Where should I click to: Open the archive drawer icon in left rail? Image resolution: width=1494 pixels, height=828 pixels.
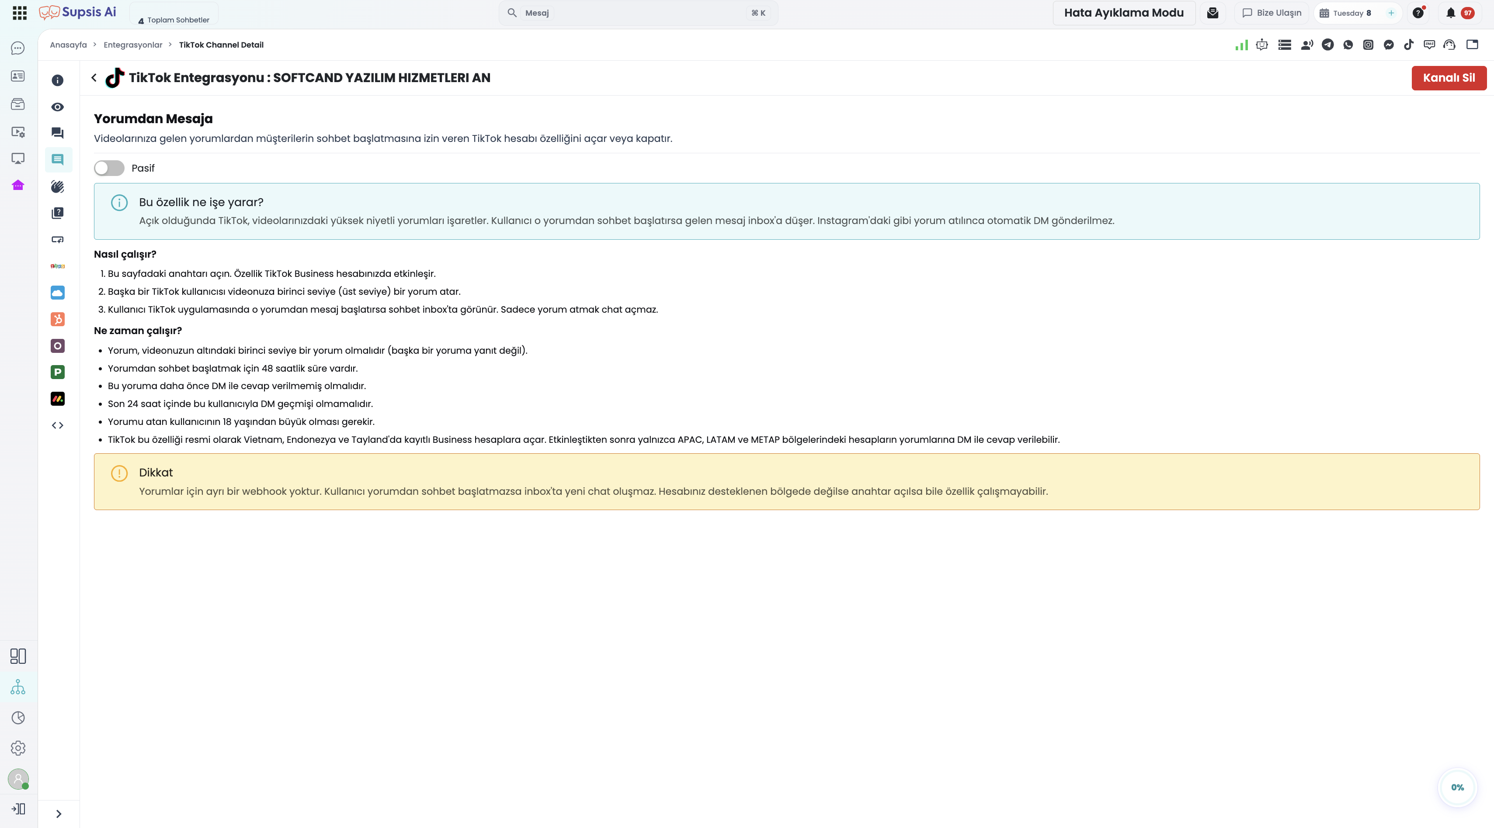point(18,103)
